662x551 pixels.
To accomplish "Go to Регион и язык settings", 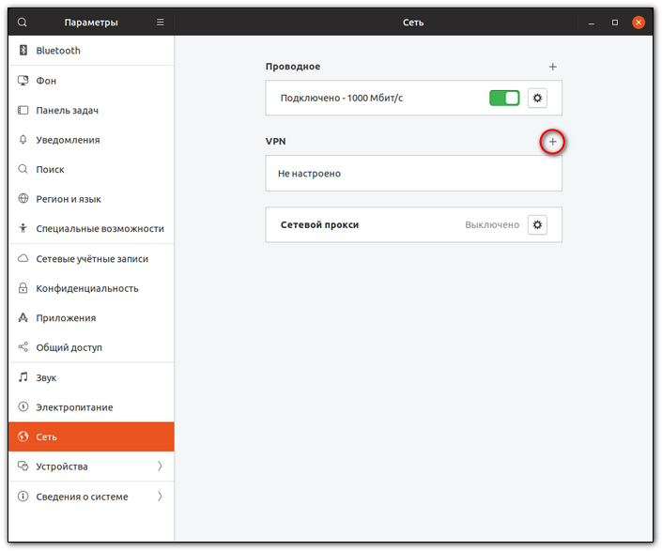I will click(x=69, y=199).
